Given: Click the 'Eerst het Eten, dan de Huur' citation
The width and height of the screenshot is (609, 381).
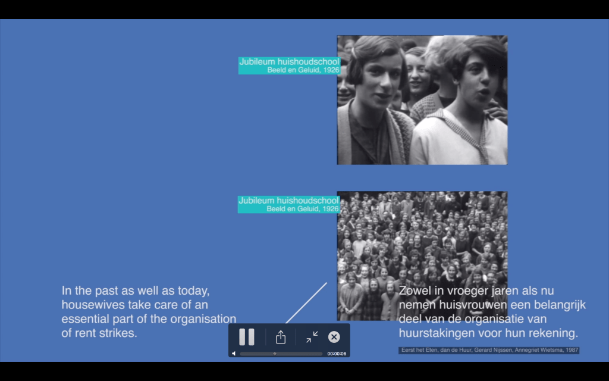Looking at the screenshot, I should (x=488, y=351).
